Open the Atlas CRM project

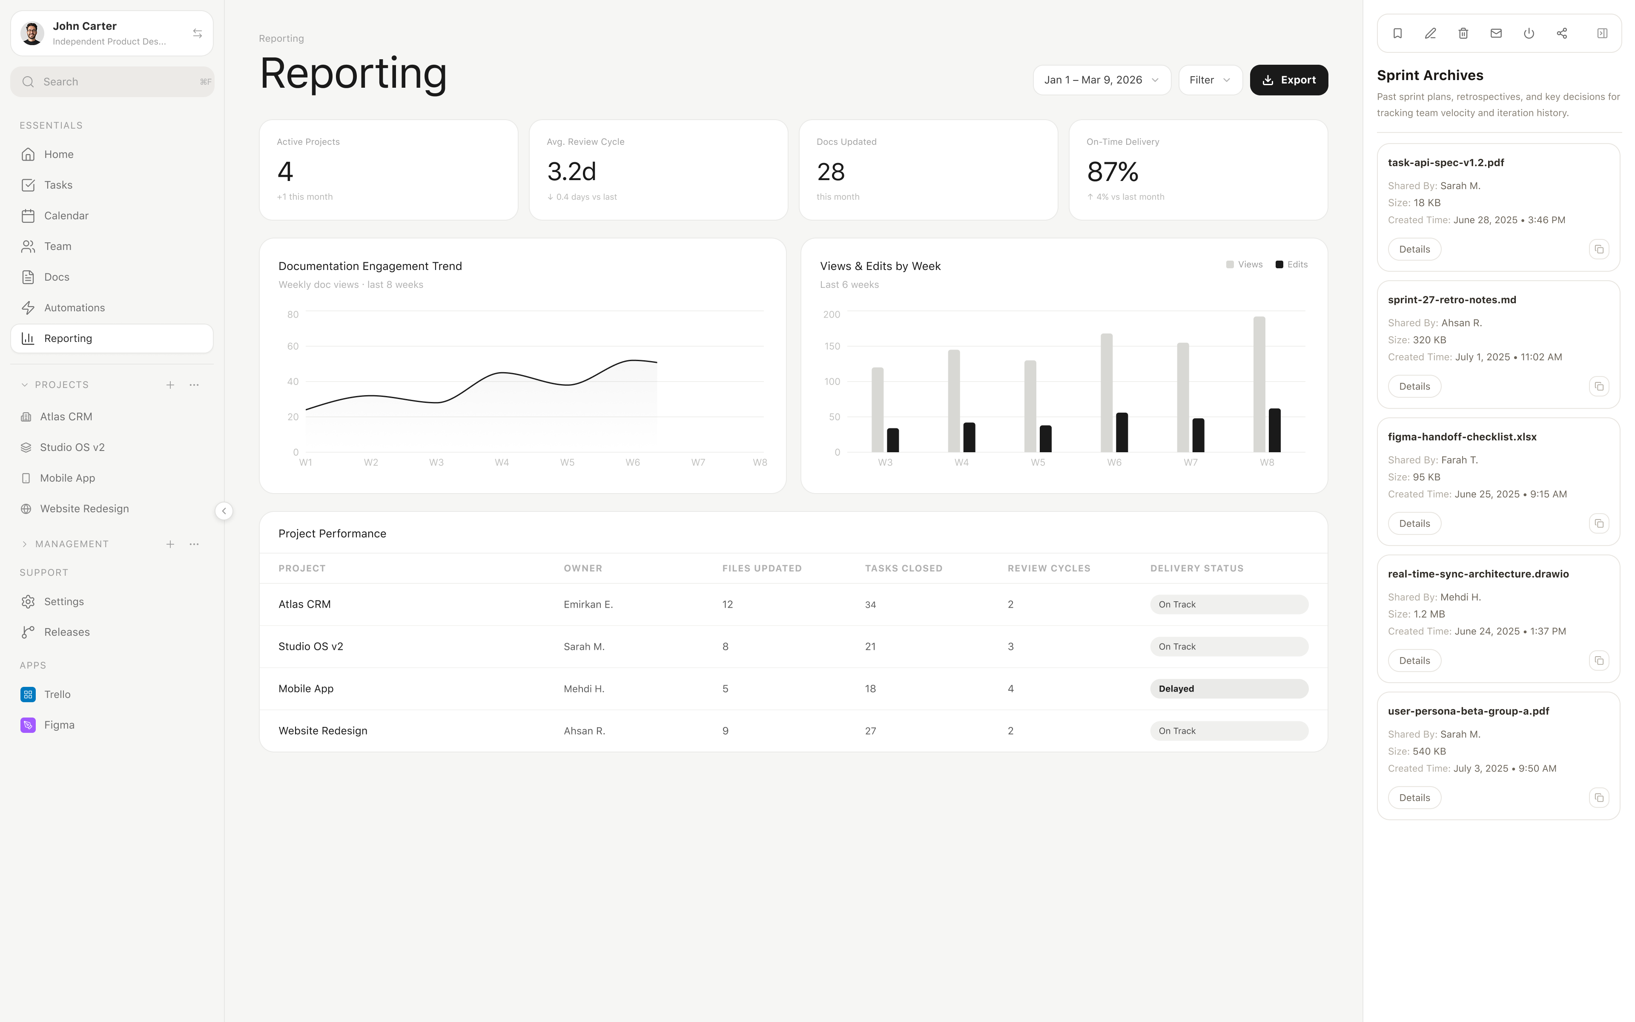[66, 416]
